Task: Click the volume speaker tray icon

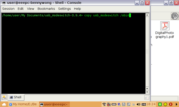Action: click(138, 104)
